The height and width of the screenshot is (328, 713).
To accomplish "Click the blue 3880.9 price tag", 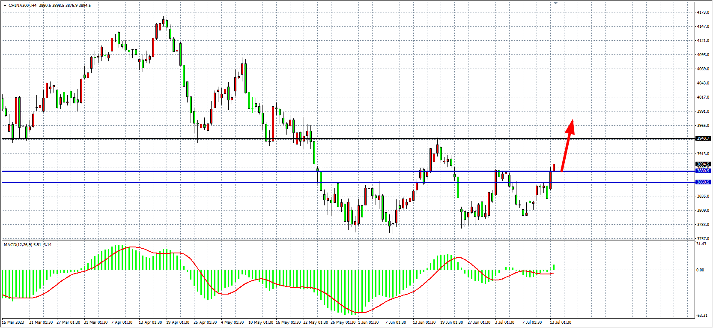I will (703, 171).
